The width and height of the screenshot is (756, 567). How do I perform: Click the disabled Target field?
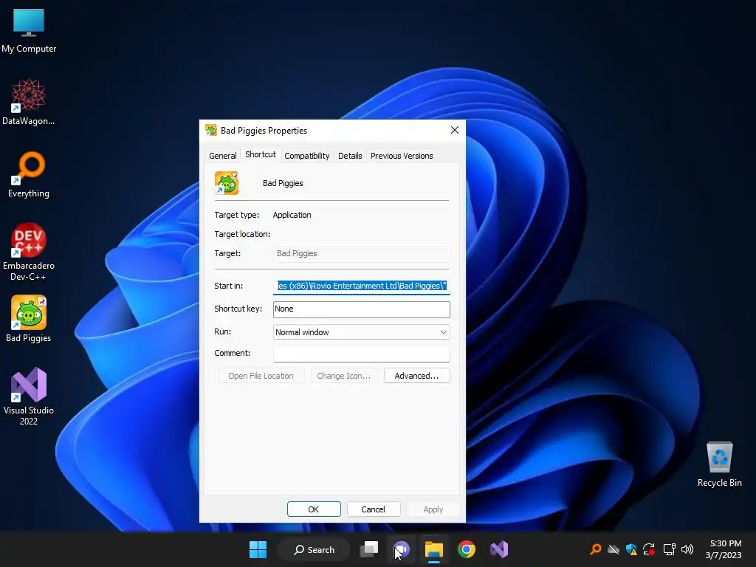pyautogui.click(x=362, y=254)
